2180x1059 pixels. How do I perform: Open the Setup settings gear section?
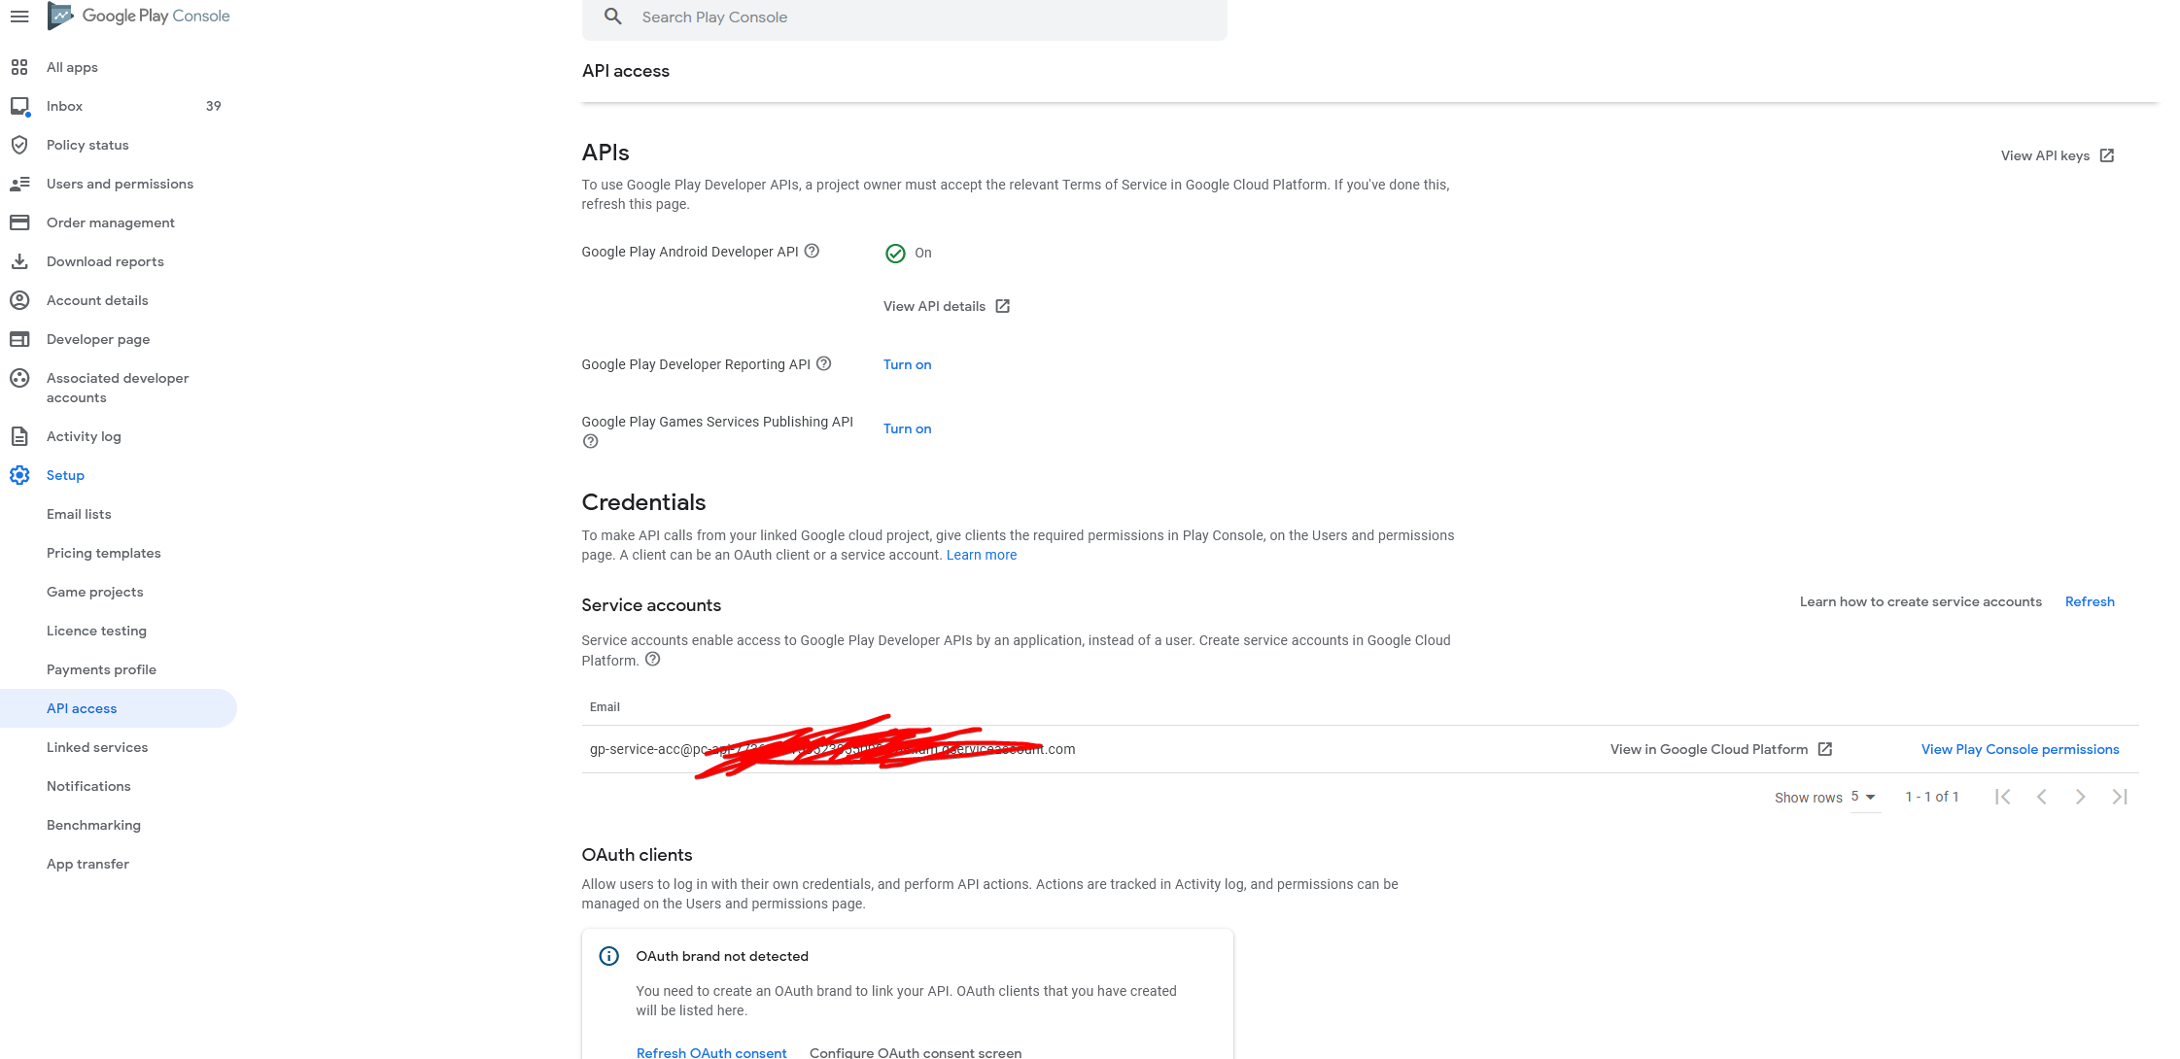65,475
